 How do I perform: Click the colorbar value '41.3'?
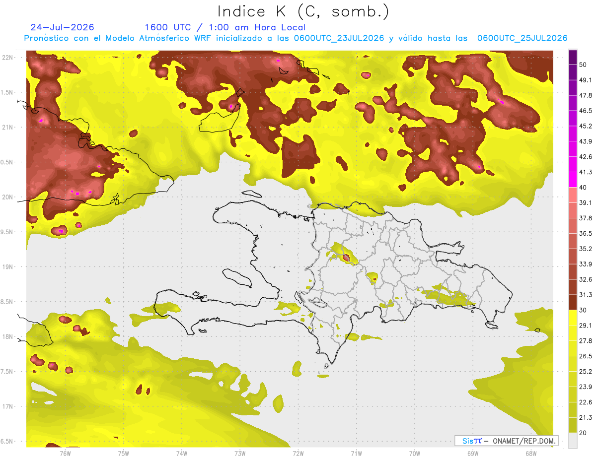(586, 172)
